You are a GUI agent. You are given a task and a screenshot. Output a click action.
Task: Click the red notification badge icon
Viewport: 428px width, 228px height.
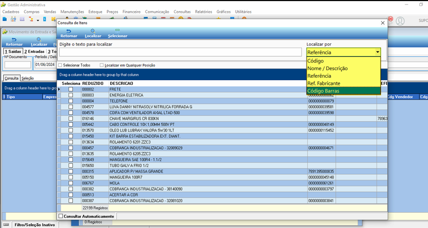390,19
